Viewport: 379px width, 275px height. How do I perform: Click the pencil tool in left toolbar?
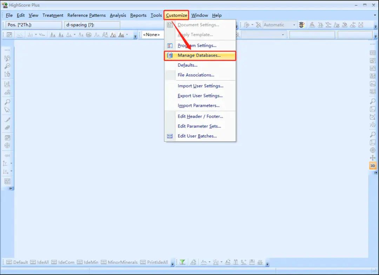click(x=7, y=120)
